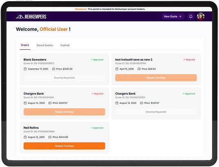The width and height of the screenshot is (219, 167).
Task: Click calendar icon on Black Seawaters card
Action: (25, 69)
